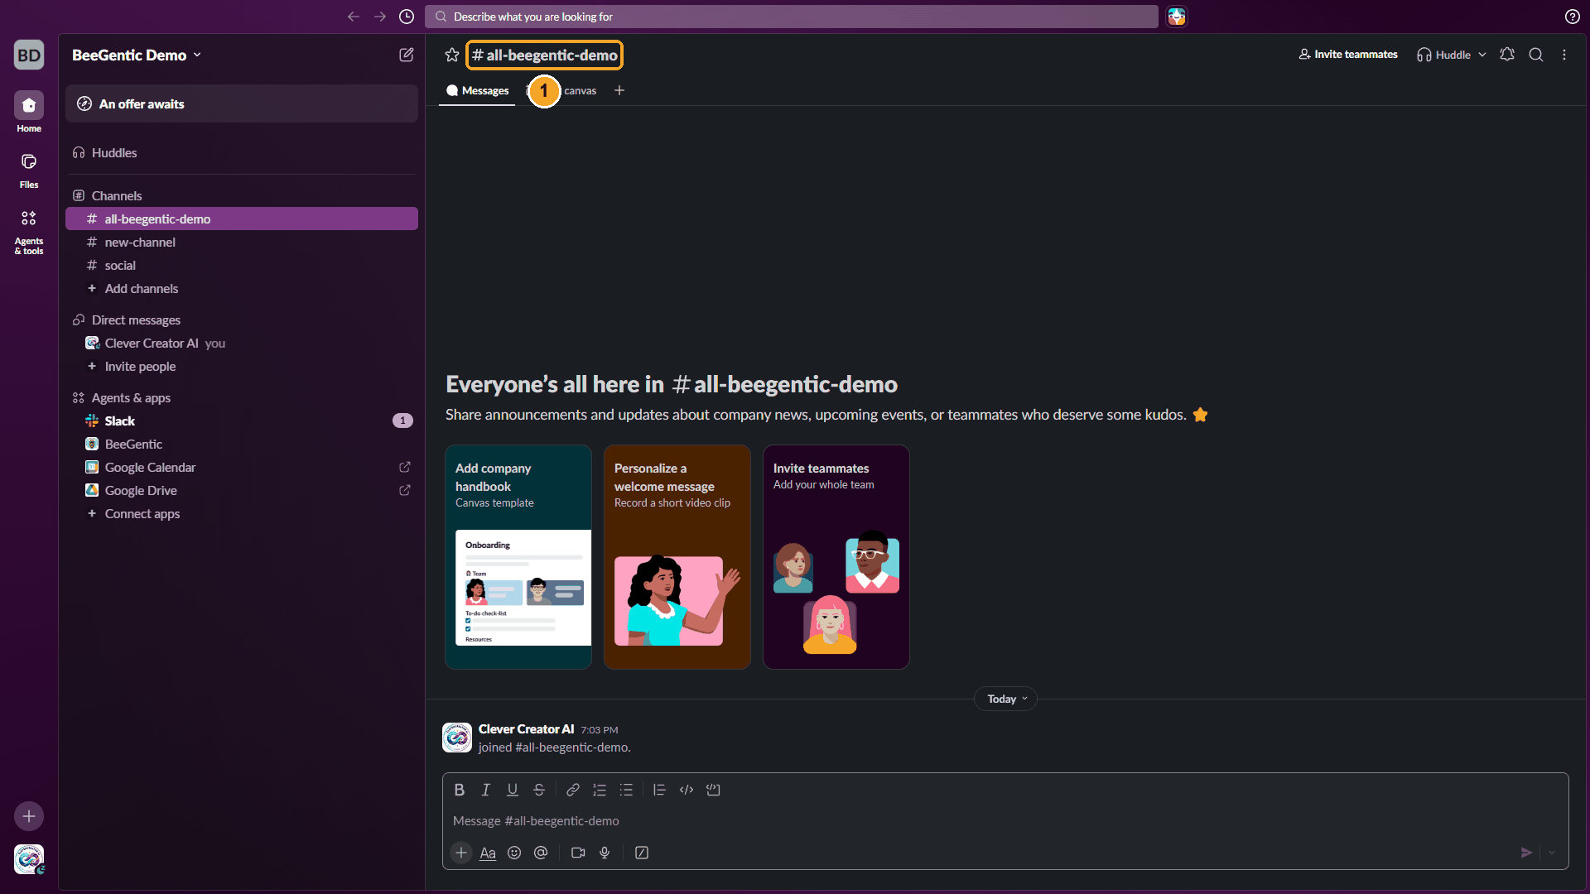
Task: Search within the channel using magnifier icon
Action: pyautogui.click(x=1536, y=55)
